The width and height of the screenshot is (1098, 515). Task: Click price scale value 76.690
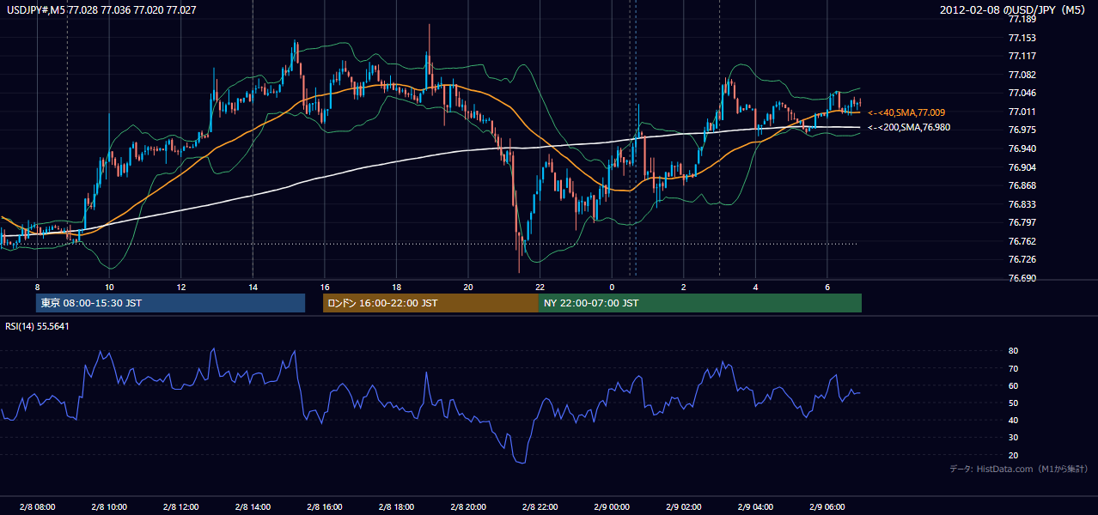tap(1022, 278)
